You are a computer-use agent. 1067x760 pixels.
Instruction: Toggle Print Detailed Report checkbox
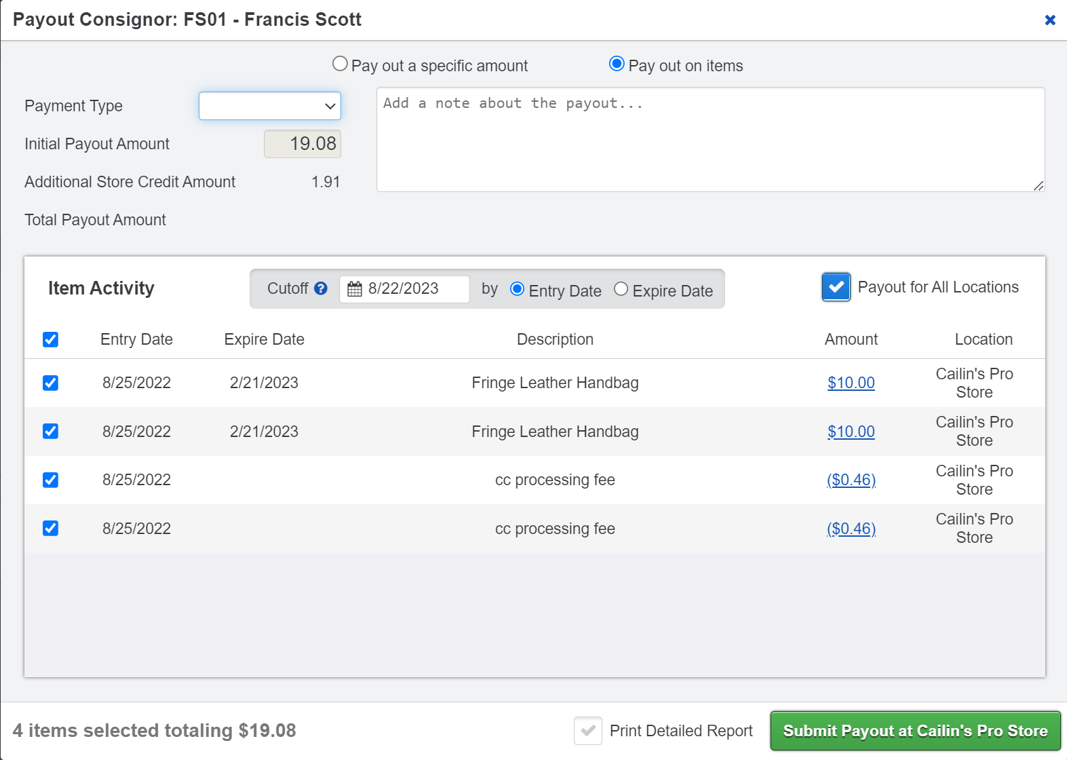(x=587, y=731)
